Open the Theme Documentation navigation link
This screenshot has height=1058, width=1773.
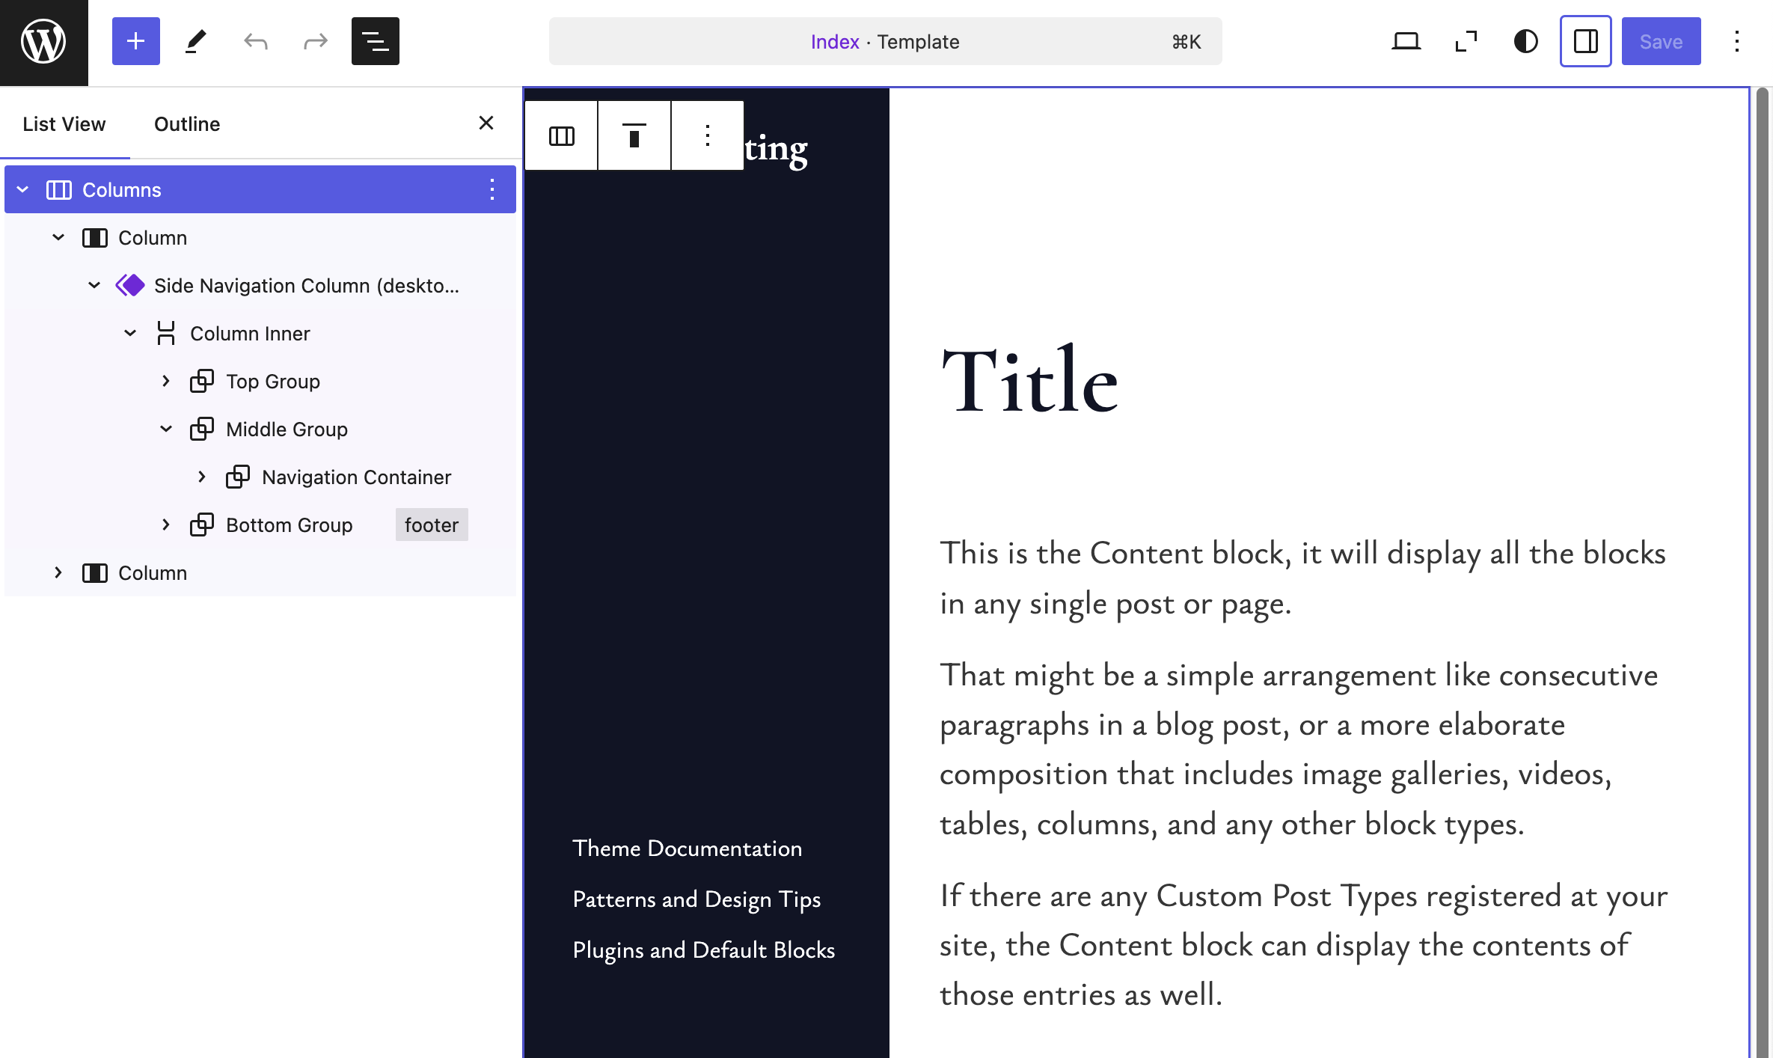click(687, 848)
